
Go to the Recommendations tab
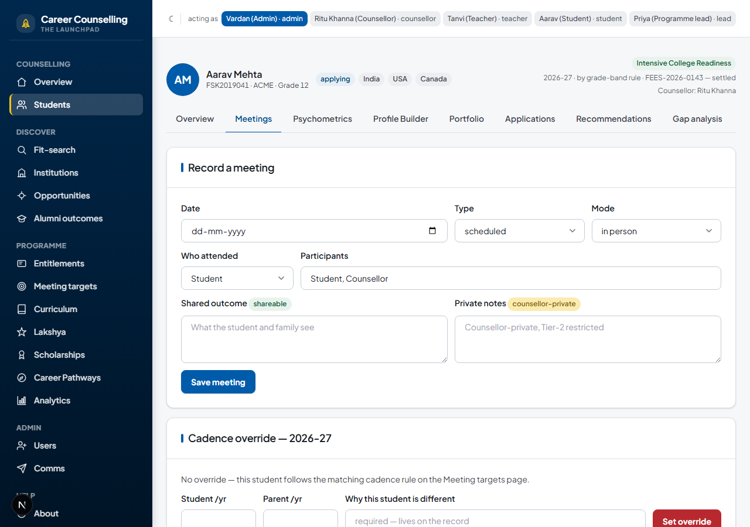point(613,119)
